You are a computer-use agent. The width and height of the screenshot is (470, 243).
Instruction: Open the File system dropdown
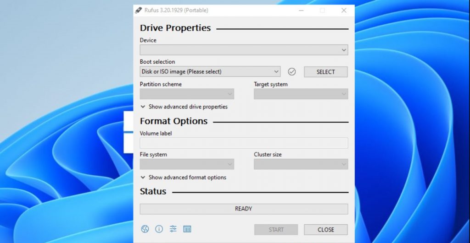pos(187,164)
